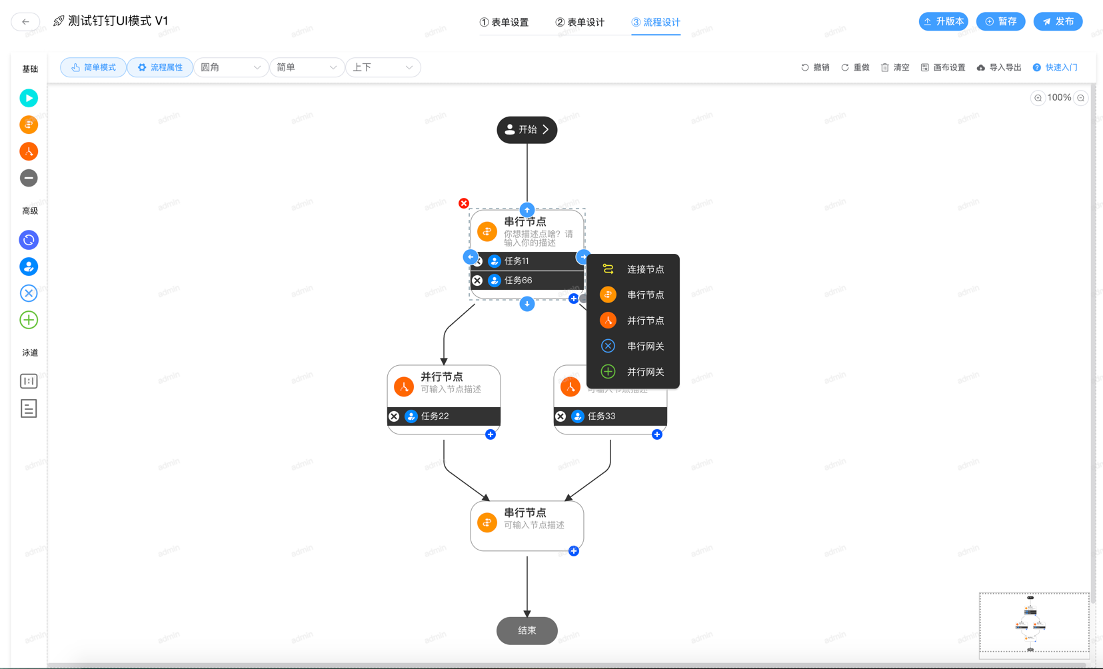The image size is (1103, 669).
Task: Remove task 任务66 from the serial node
Action: 477,281
